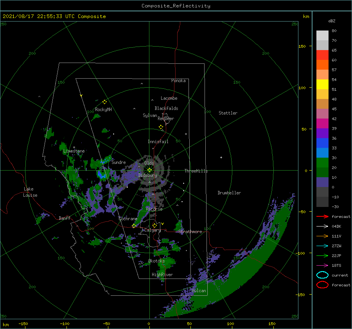Click the HighRiver label
Image resolution: width=352 pixels, height=329 pixels.
click(162, 275)
